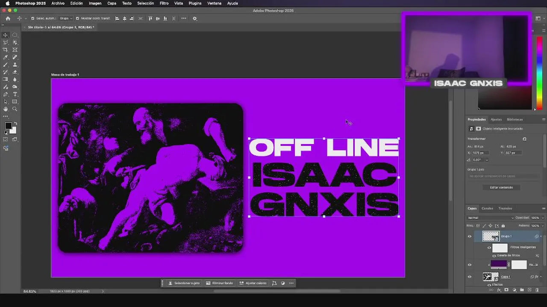
Task: Select the Path Selection arrow tool
Action: pos(5,101)
